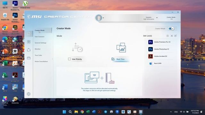Open Excel from the taskbar
This screenshot has width=205, height=115.
click(88, 112)
